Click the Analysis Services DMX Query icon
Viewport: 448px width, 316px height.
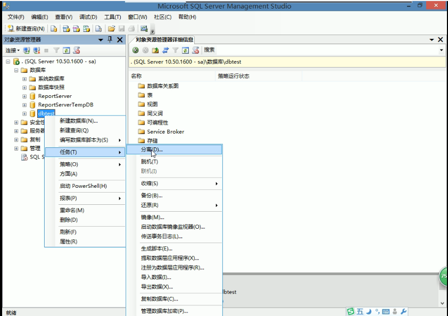(76, 29)
